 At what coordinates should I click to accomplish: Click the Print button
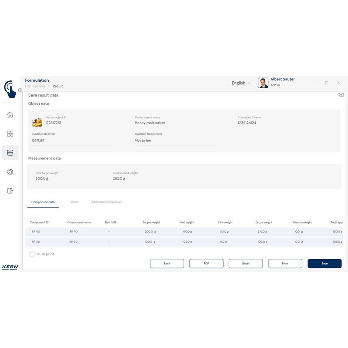[285, 264]
